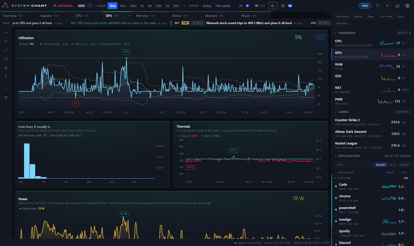Toggle Busy series in Utilisation legend
Image resolution: width=414 pixels, height=246 pixels.
[27, 44]
